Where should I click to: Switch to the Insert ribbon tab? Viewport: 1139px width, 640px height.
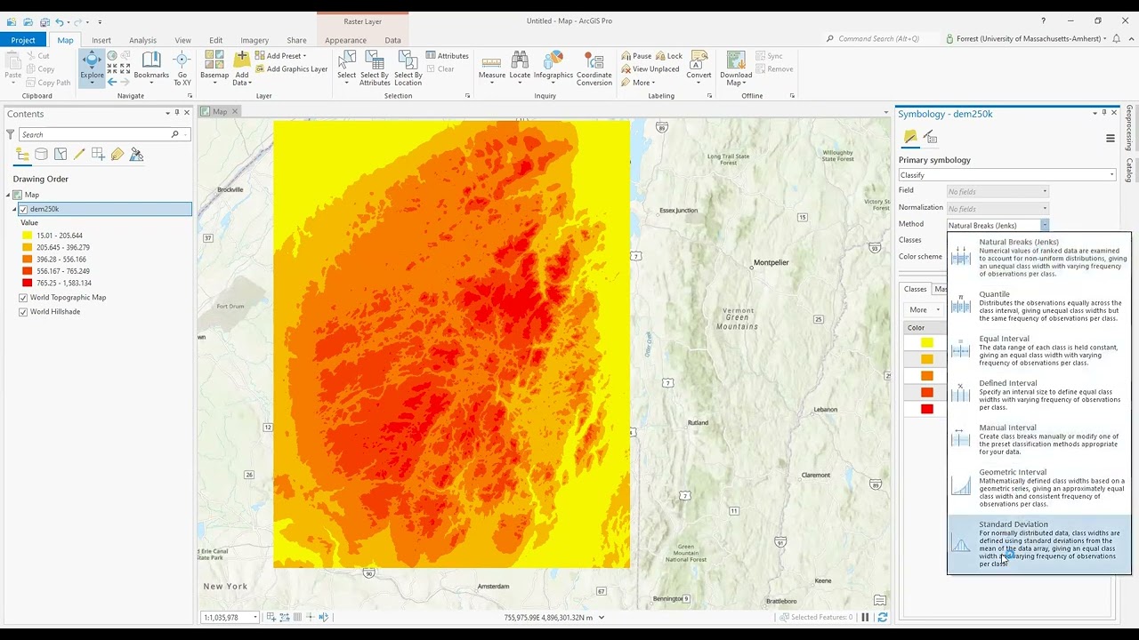101,40
